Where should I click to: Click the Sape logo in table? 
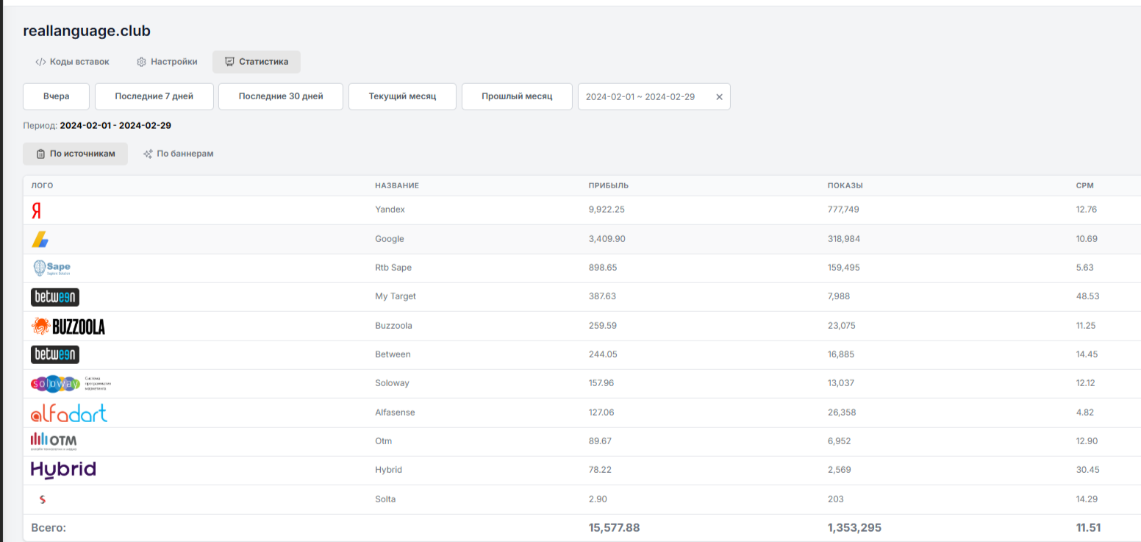coord(51,268)
